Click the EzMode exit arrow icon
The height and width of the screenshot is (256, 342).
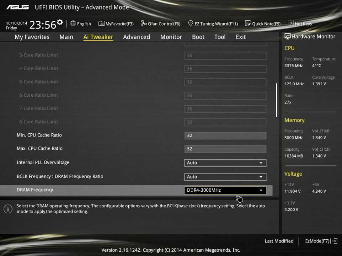(334, 241)
